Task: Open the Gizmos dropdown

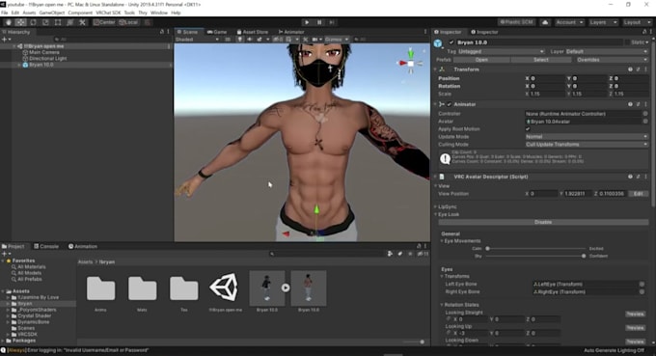Action: pos(337,40)
